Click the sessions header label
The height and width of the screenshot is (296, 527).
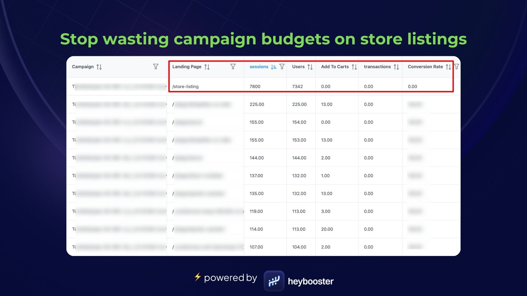tap(259, 67)
